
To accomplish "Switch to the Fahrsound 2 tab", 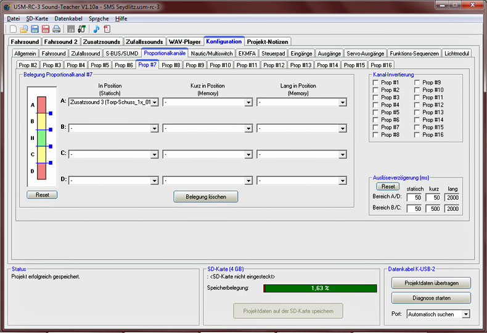I will [x=60, y=42].
